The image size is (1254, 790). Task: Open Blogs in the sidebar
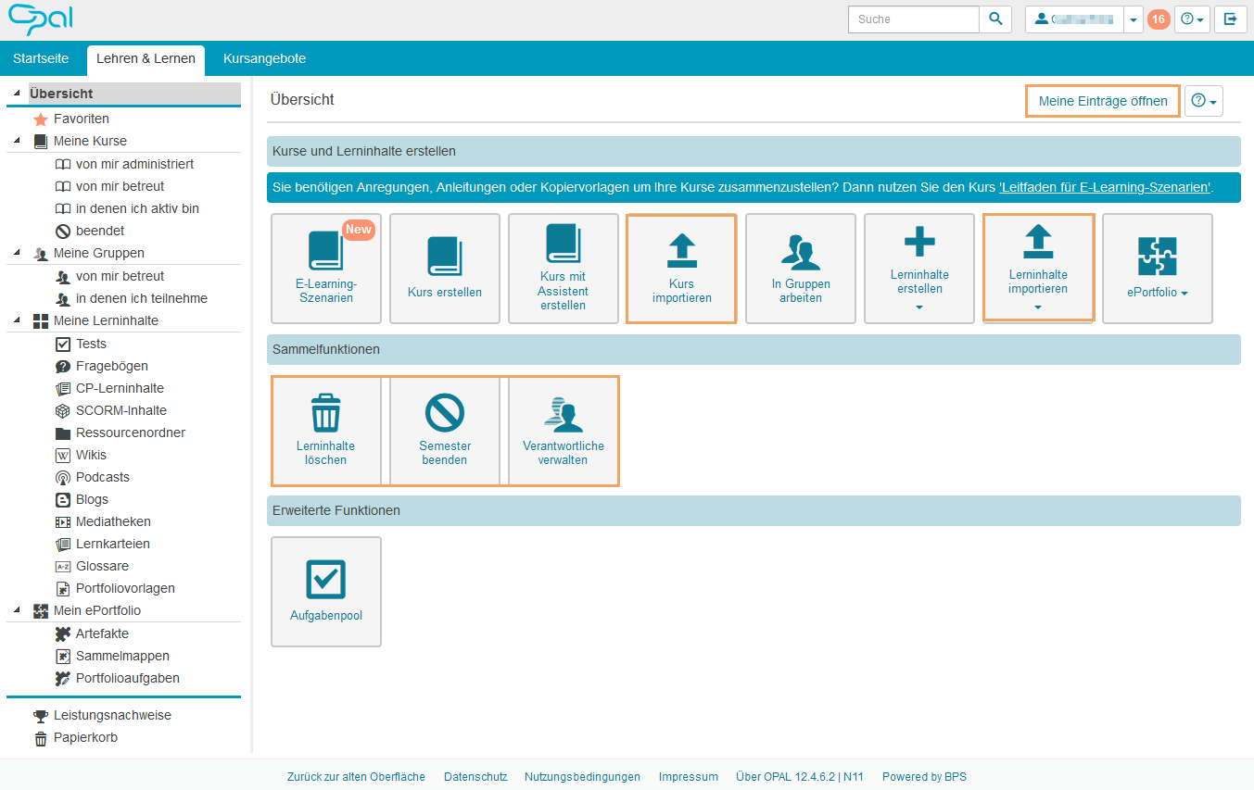[x=82, y=499]
